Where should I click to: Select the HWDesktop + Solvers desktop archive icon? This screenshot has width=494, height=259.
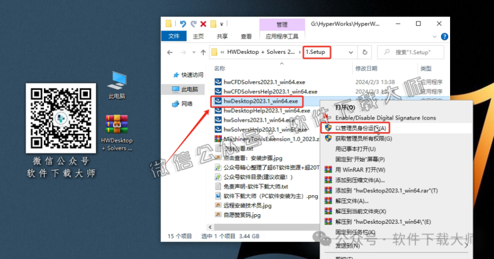117,133
